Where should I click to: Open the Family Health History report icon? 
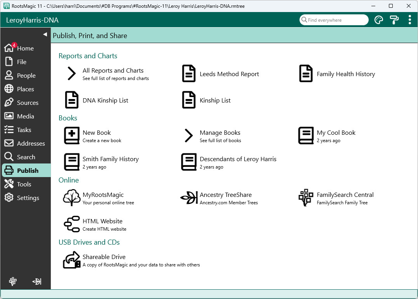point(306,73)
